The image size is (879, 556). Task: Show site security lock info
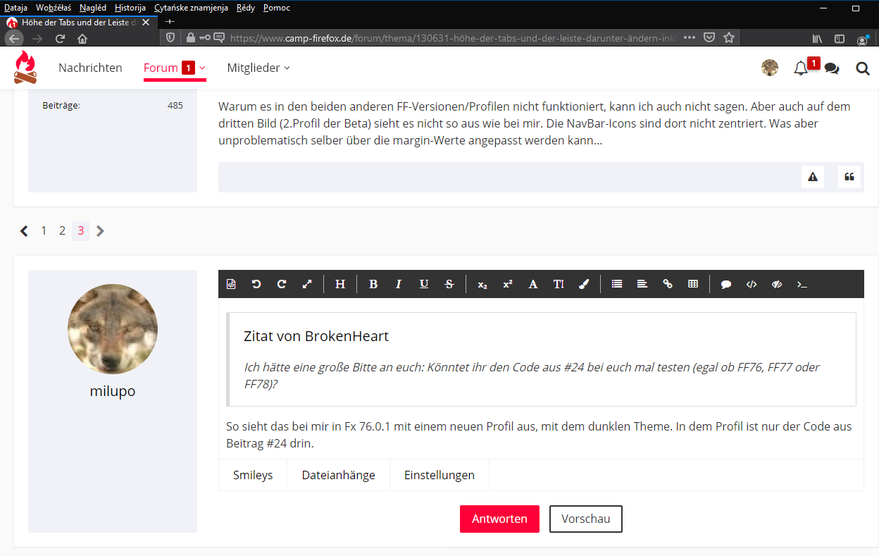click(x=190, y=37)
